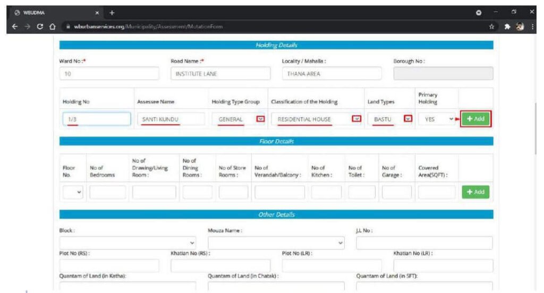Click the Ward No input field
544x293 pixels.
(x=109, y=73)
